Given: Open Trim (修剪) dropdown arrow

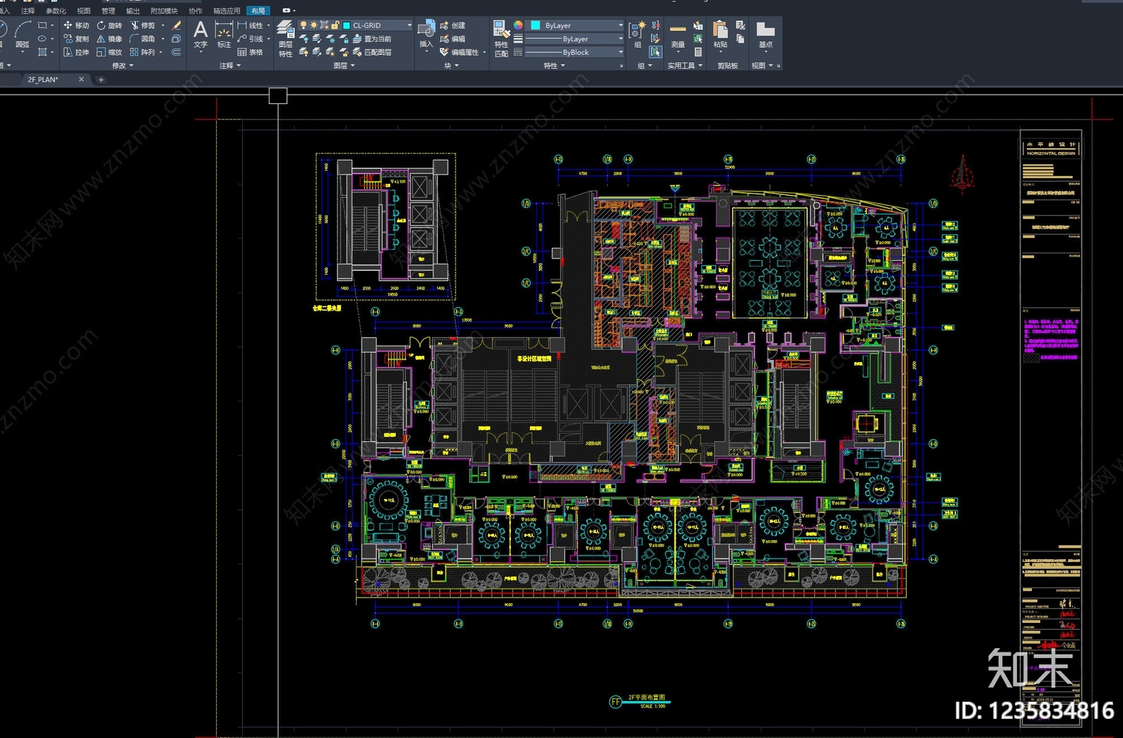Looking at the screenshot, I should pos(163,25).
